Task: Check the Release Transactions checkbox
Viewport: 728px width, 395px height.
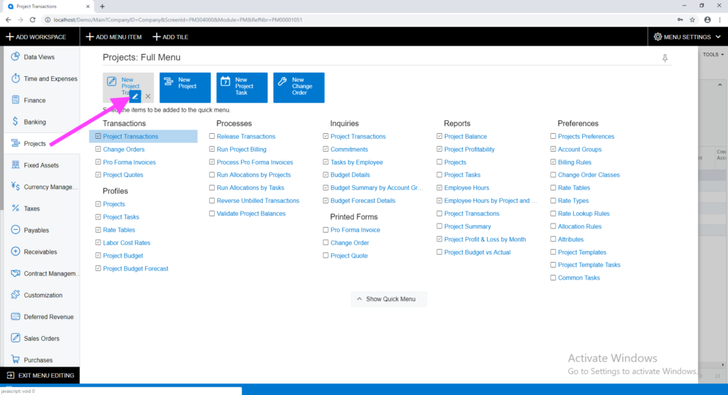Action: tap(212, 136)
